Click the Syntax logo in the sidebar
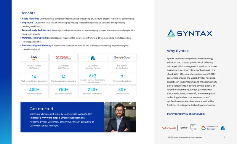The height and width of the screenshot is (144, 237). [x=190, y=33]
